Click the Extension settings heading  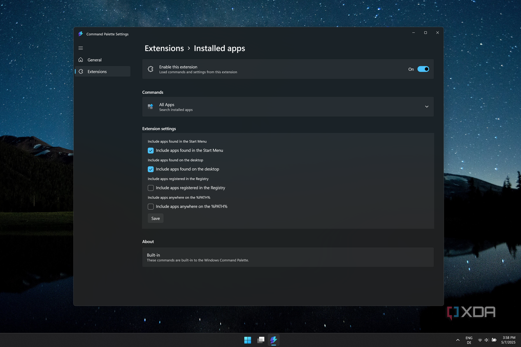pos(159,129)
